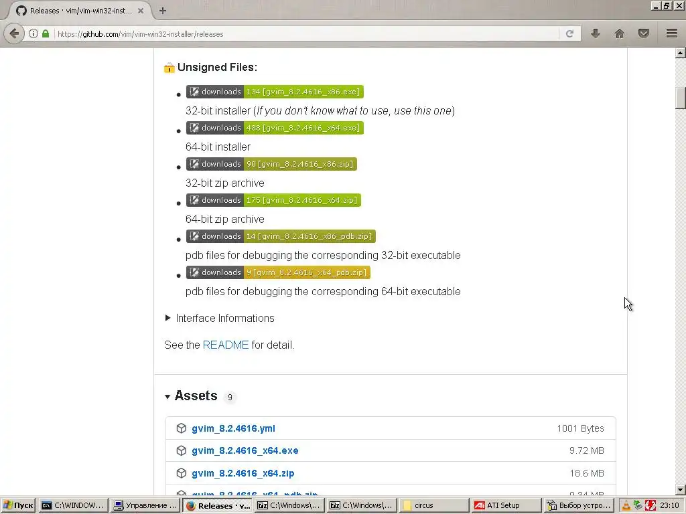The width and height of the screenshot is (686, 514).
Task: Click the 18.6 MB file size text
Action: pyautogui.click(x=586, y=473)
